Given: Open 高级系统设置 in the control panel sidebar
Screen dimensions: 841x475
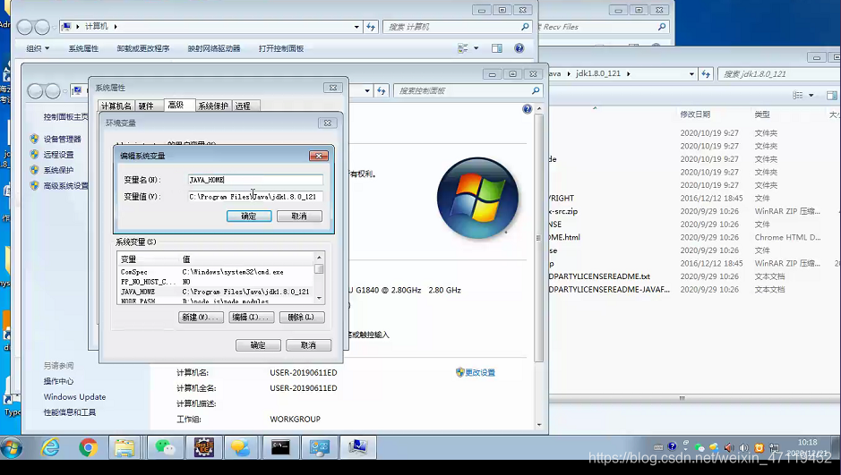Looking at the screenshot, I should (x=65, y=186).
